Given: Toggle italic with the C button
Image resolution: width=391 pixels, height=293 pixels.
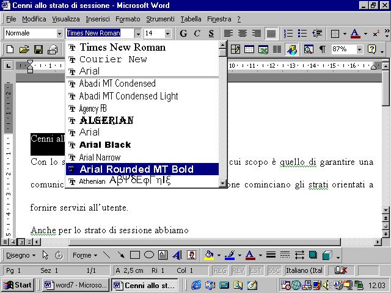Looking at the screenshot, I should [x=197, y=33].
